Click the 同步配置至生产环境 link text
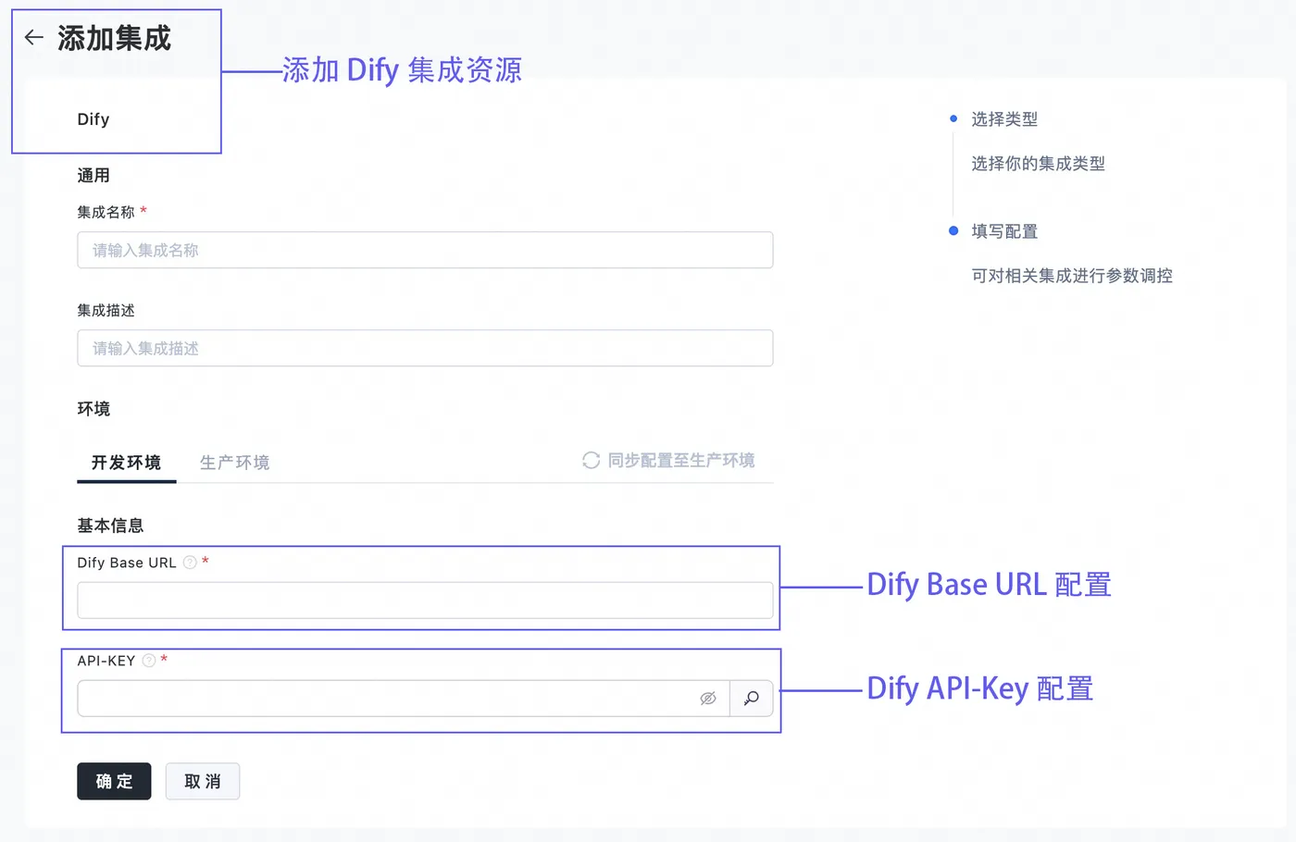 (680, 461)
